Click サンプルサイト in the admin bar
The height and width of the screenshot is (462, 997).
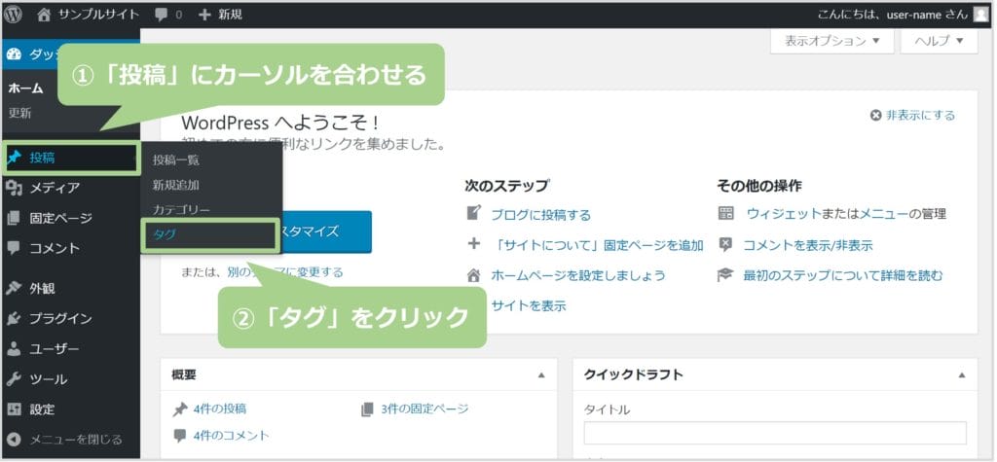tap(98, 14)
